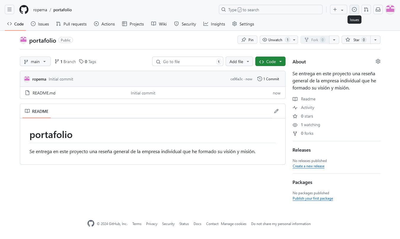This screenshot has height=239, width=400.
Task: Open footer Contact link
Action: tap(212, 224)
